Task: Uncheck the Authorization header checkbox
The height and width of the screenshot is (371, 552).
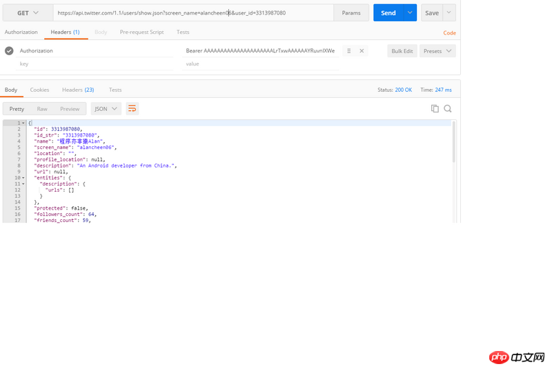Action: click(x=9, y=51)
